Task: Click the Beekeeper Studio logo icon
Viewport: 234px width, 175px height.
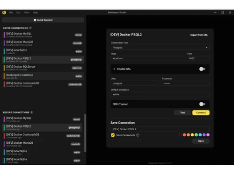Action: [x=4, y=13]
